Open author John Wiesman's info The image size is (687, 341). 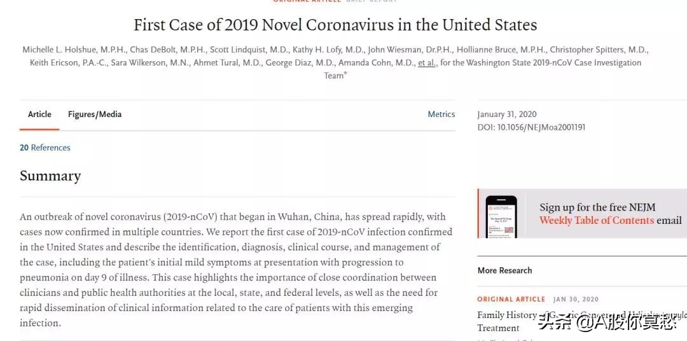point(403,50)
